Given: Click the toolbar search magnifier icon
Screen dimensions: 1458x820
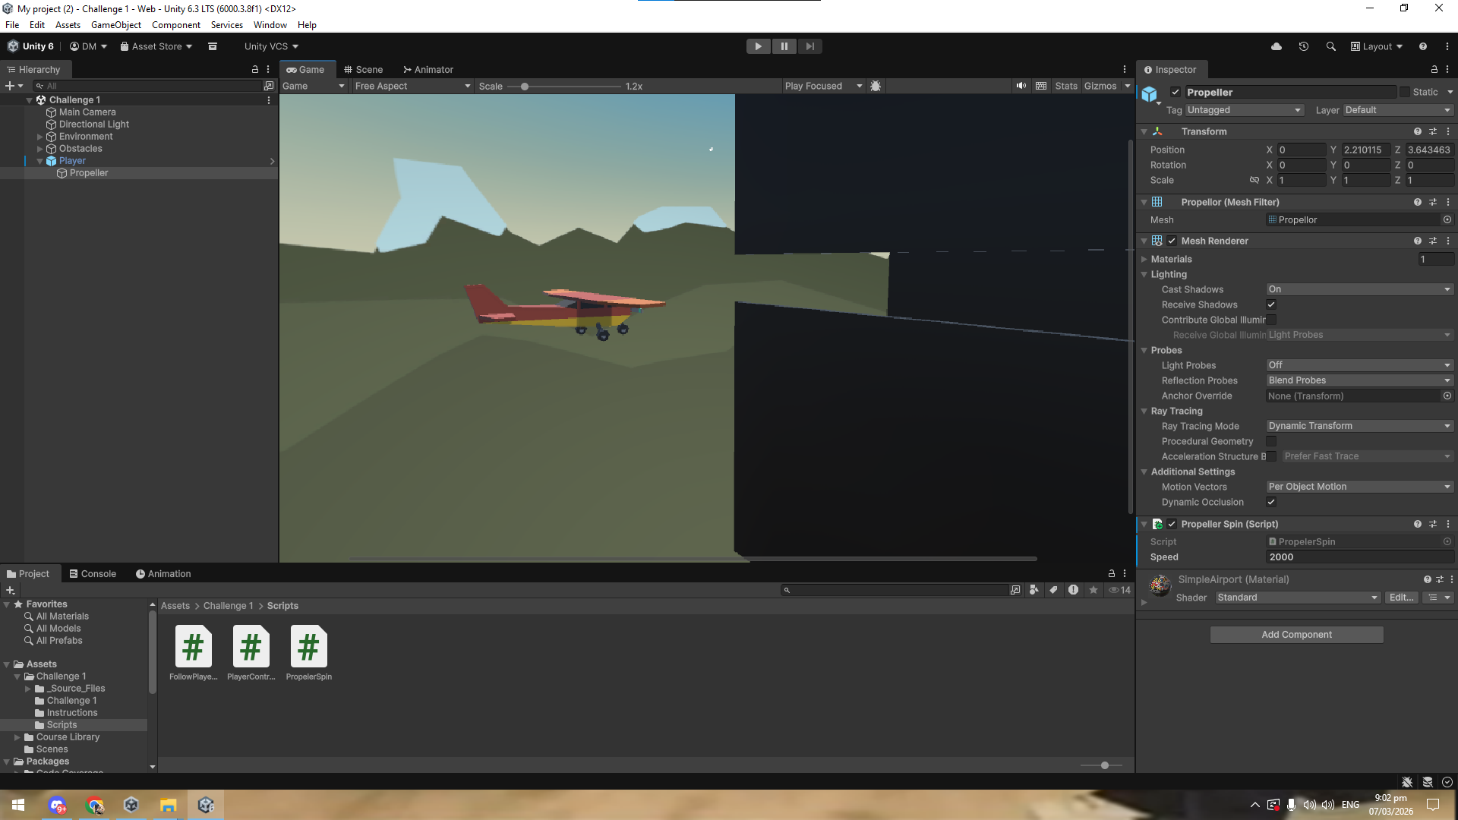Looking at the screenshot, I should point(1330,46).
